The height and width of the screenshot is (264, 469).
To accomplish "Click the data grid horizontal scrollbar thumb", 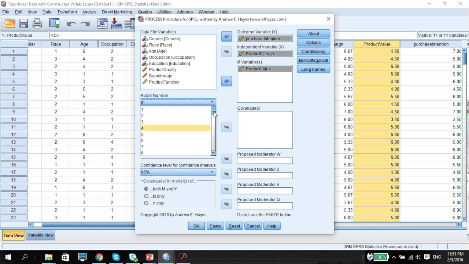I will tap(38, 224).
